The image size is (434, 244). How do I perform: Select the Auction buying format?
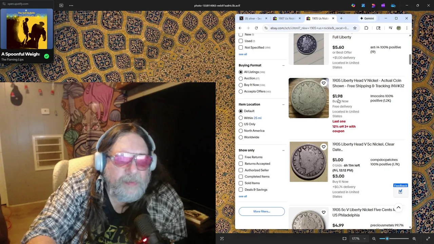tap(241, 79)
